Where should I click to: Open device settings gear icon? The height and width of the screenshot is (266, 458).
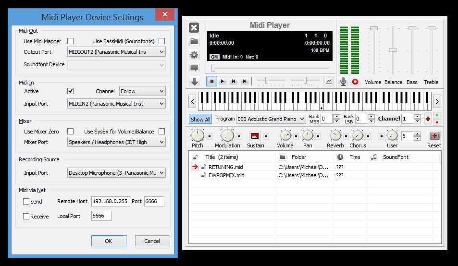pyautogui.click(x=194, y=55)
